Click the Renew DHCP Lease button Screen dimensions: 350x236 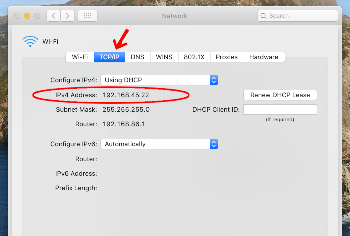click(x=280, y=95)
